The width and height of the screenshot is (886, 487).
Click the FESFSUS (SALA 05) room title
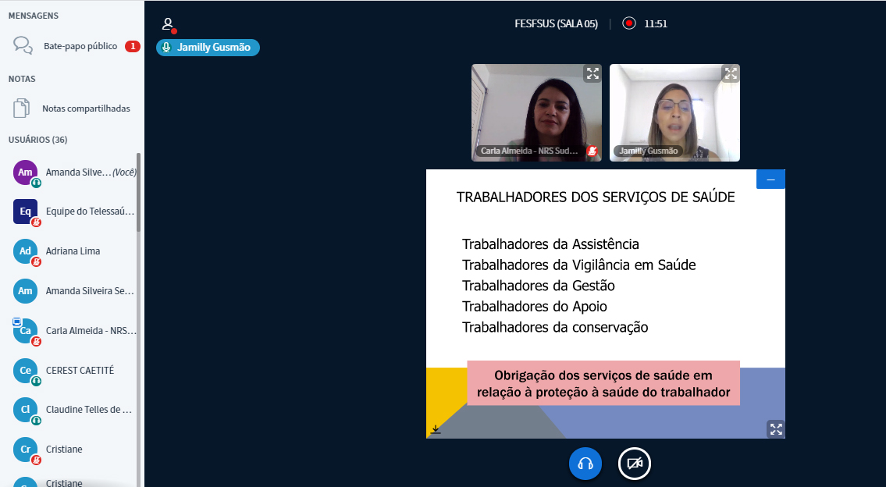pyautogui.click(x=556, y=23)
